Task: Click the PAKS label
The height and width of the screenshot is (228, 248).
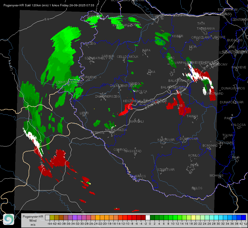Action: click(228, 118)
